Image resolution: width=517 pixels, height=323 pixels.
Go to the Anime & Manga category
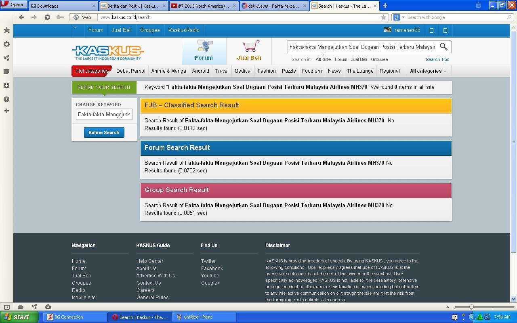168,71
